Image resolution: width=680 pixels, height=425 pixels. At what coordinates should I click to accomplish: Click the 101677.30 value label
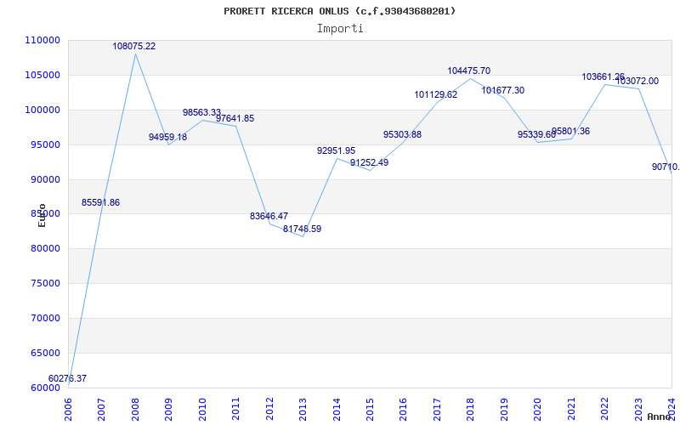click(503, 90)
